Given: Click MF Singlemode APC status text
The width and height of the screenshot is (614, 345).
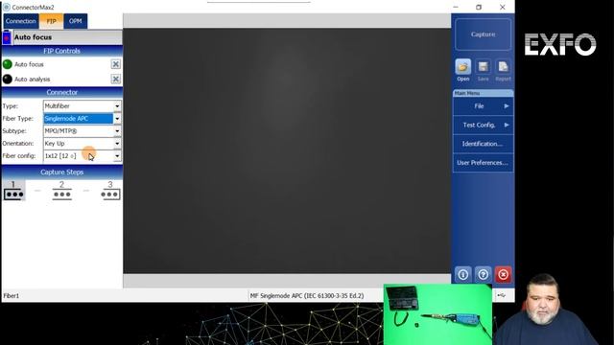Looking at the screenshot, I should 307,296.
